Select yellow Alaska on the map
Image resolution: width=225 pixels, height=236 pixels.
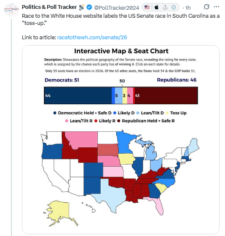pos(60,212)
